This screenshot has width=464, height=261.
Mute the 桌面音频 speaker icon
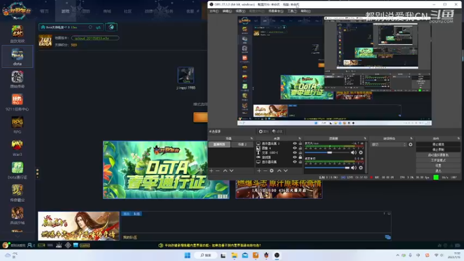coord(354,168)
